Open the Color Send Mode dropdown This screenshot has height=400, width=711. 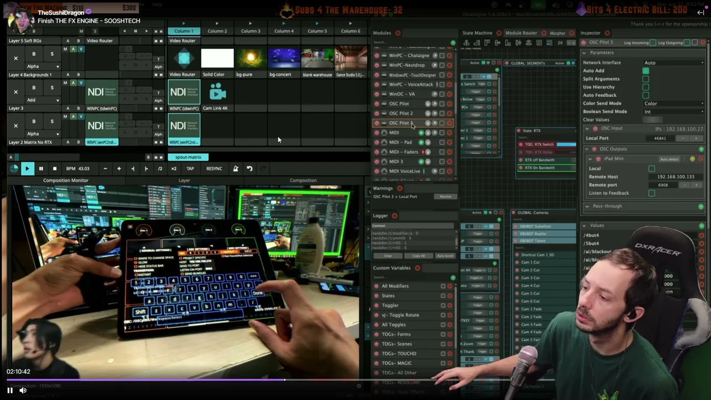(673, 103)
